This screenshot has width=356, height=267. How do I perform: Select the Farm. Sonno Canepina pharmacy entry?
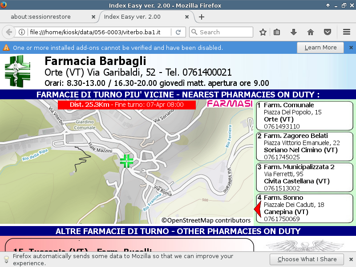point(305,208)
